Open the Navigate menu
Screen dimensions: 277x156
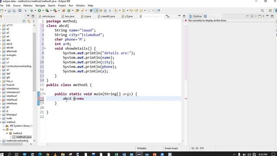[x=40, y=6]
